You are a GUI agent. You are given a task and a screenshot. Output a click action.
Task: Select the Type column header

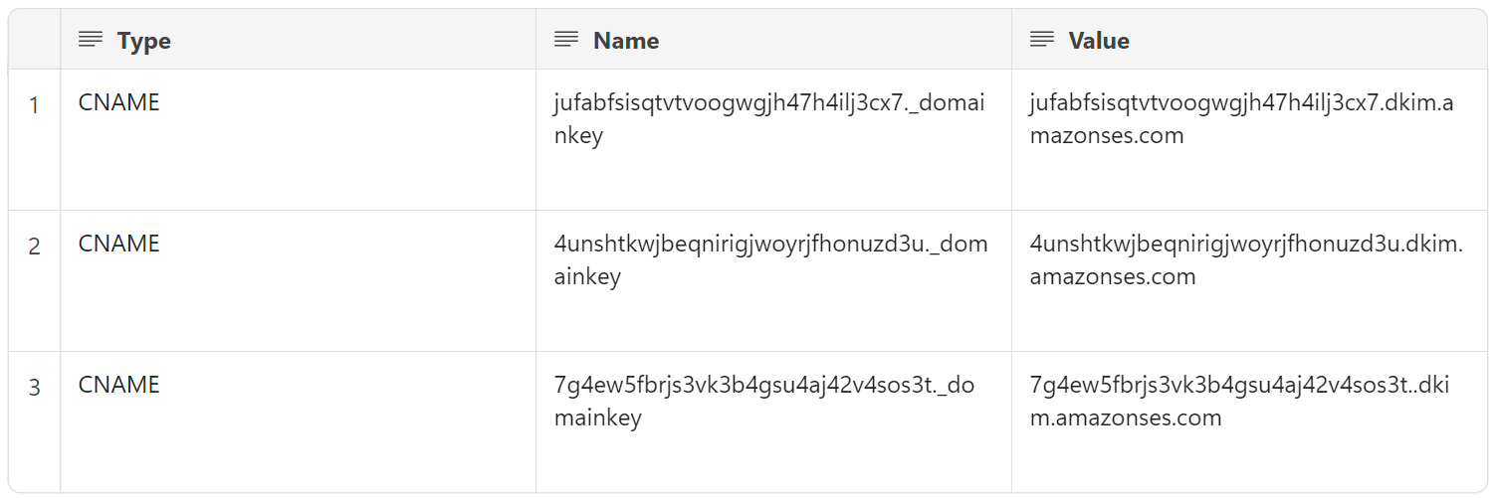click(x=298, y=40)
